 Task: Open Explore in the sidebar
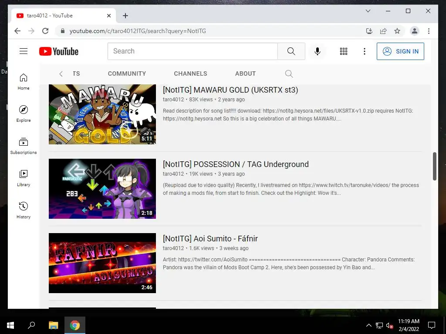coord(24,114)
